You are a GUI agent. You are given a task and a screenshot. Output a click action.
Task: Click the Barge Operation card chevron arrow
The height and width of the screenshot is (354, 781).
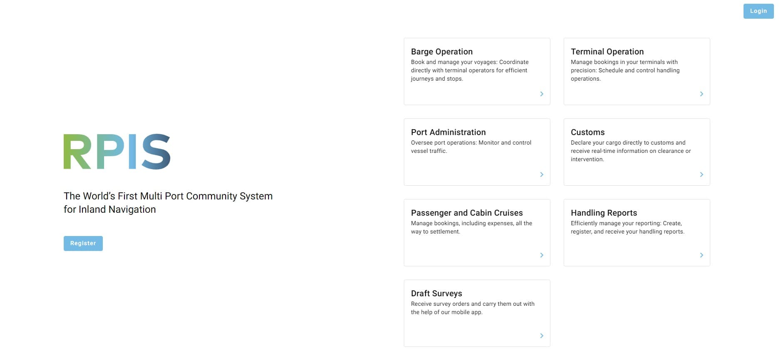pos(542,94)
